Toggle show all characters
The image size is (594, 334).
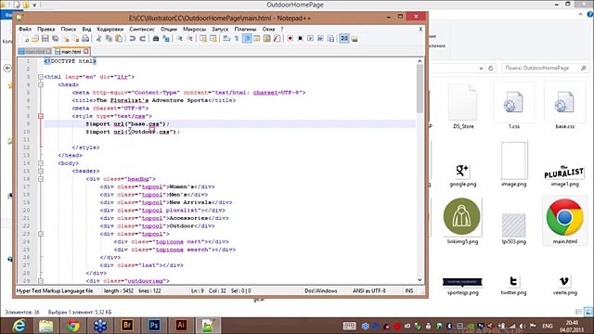click(237, 39)
